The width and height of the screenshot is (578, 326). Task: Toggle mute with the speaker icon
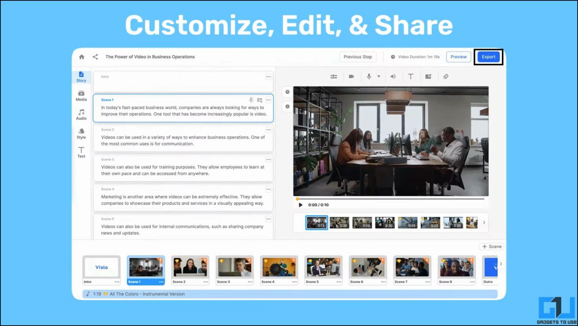(393, 76)
